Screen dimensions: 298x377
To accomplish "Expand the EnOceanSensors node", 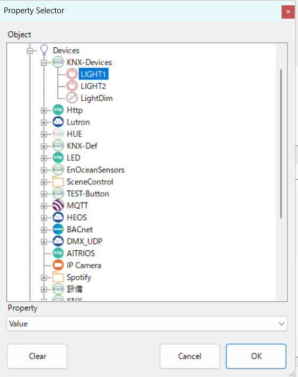I will click(x=44, y=170).
